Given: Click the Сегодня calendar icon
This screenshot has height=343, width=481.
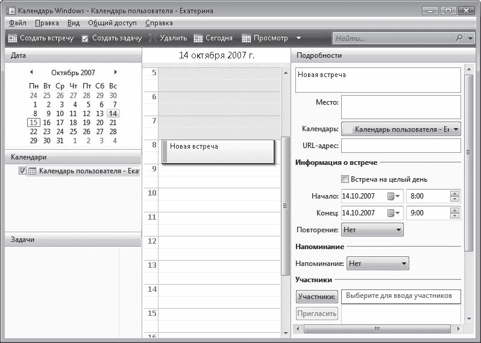Looking at the screenshot, I should click(x=198, y=39).
